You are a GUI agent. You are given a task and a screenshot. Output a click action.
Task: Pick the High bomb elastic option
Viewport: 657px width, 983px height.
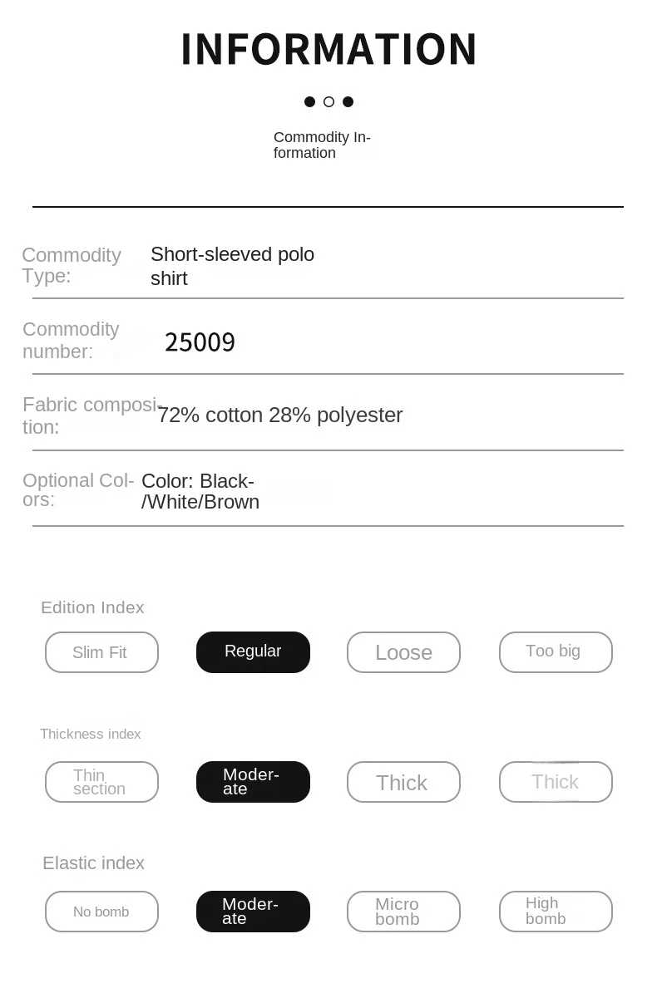(x=555, y=912)
